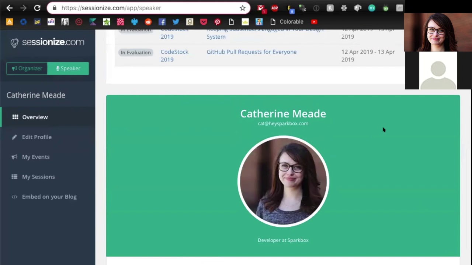Reload the Sessionize page
The image size is (472, 265).
37,8
